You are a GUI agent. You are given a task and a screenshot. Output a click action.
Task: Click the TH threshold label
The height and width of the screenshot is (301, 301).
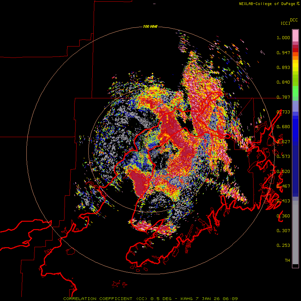287,261
